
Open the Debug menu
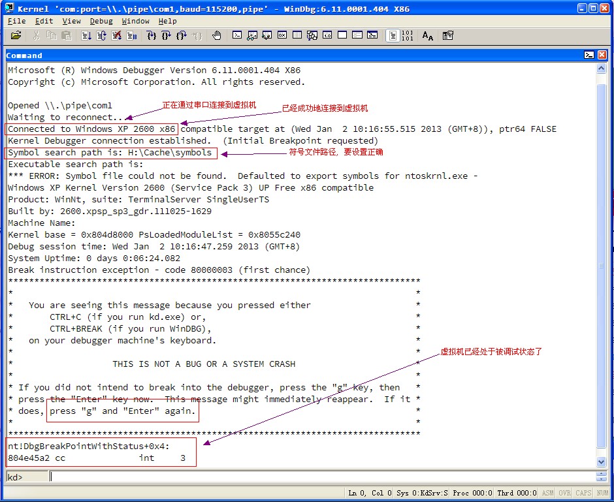(x=101, y=21)
